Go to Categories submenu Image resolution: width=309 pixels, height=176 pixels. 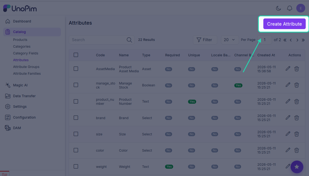[22, 47]
